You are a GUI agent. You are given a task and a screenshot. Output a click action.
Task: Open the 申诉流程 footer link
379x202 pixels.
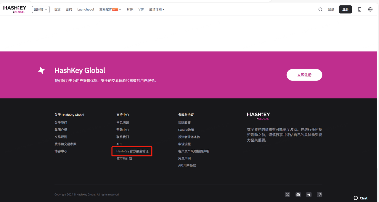[184, 144]
